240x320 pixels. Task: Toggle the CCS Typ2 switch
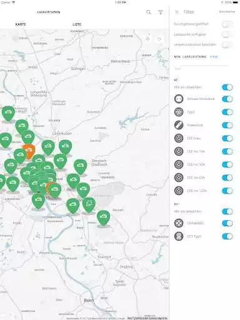227,236
